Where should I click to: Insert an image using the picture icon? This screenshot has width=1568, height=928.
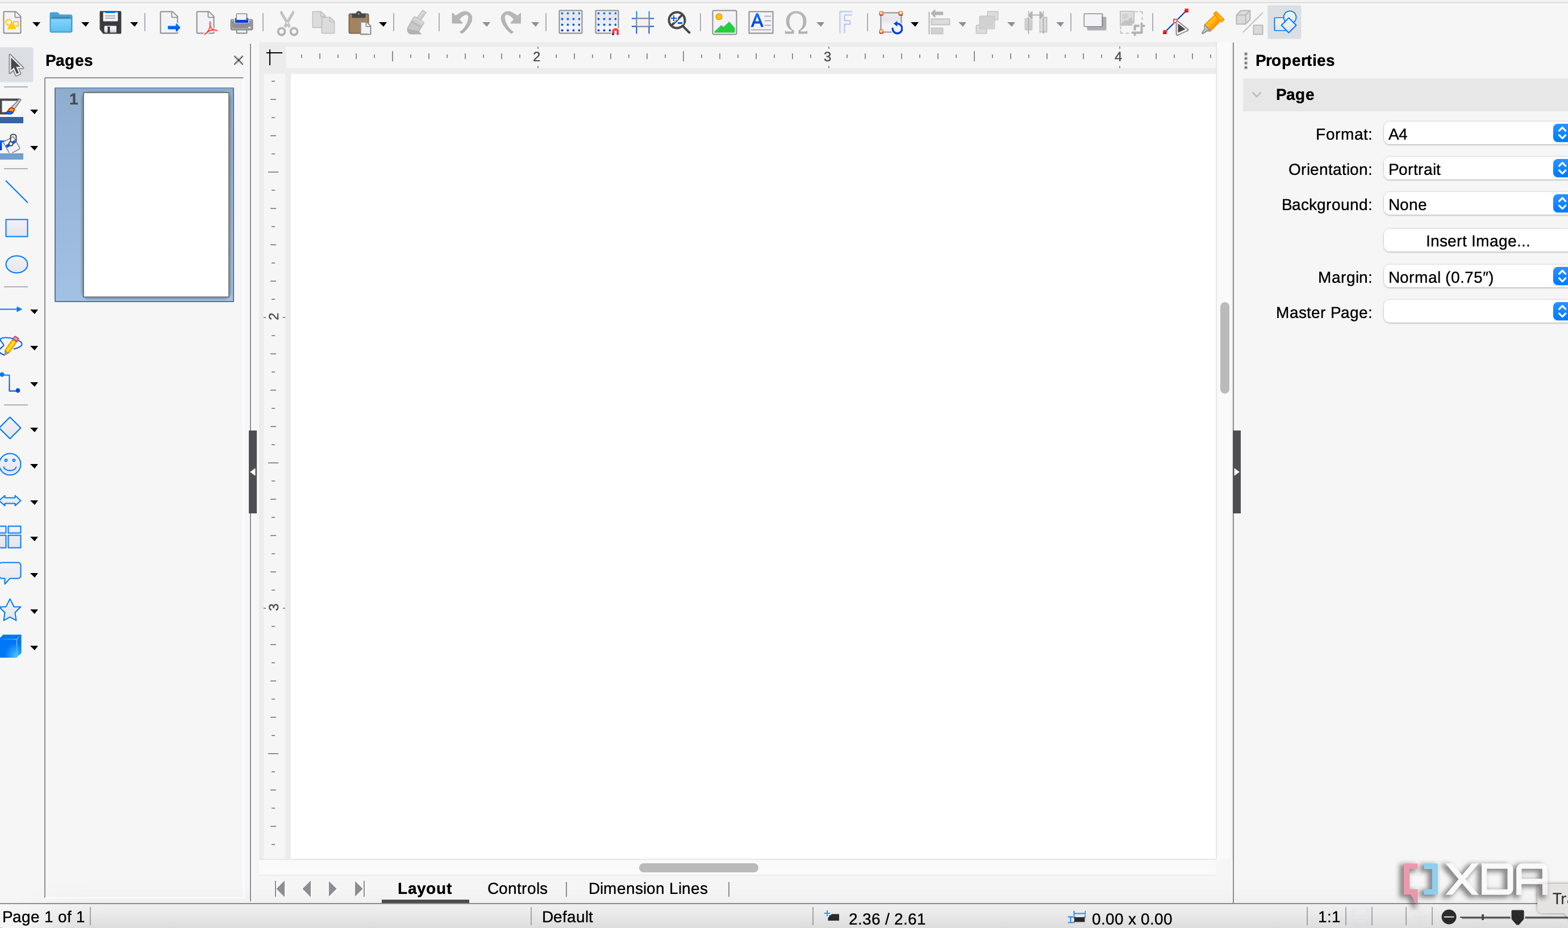coord(724,23)
